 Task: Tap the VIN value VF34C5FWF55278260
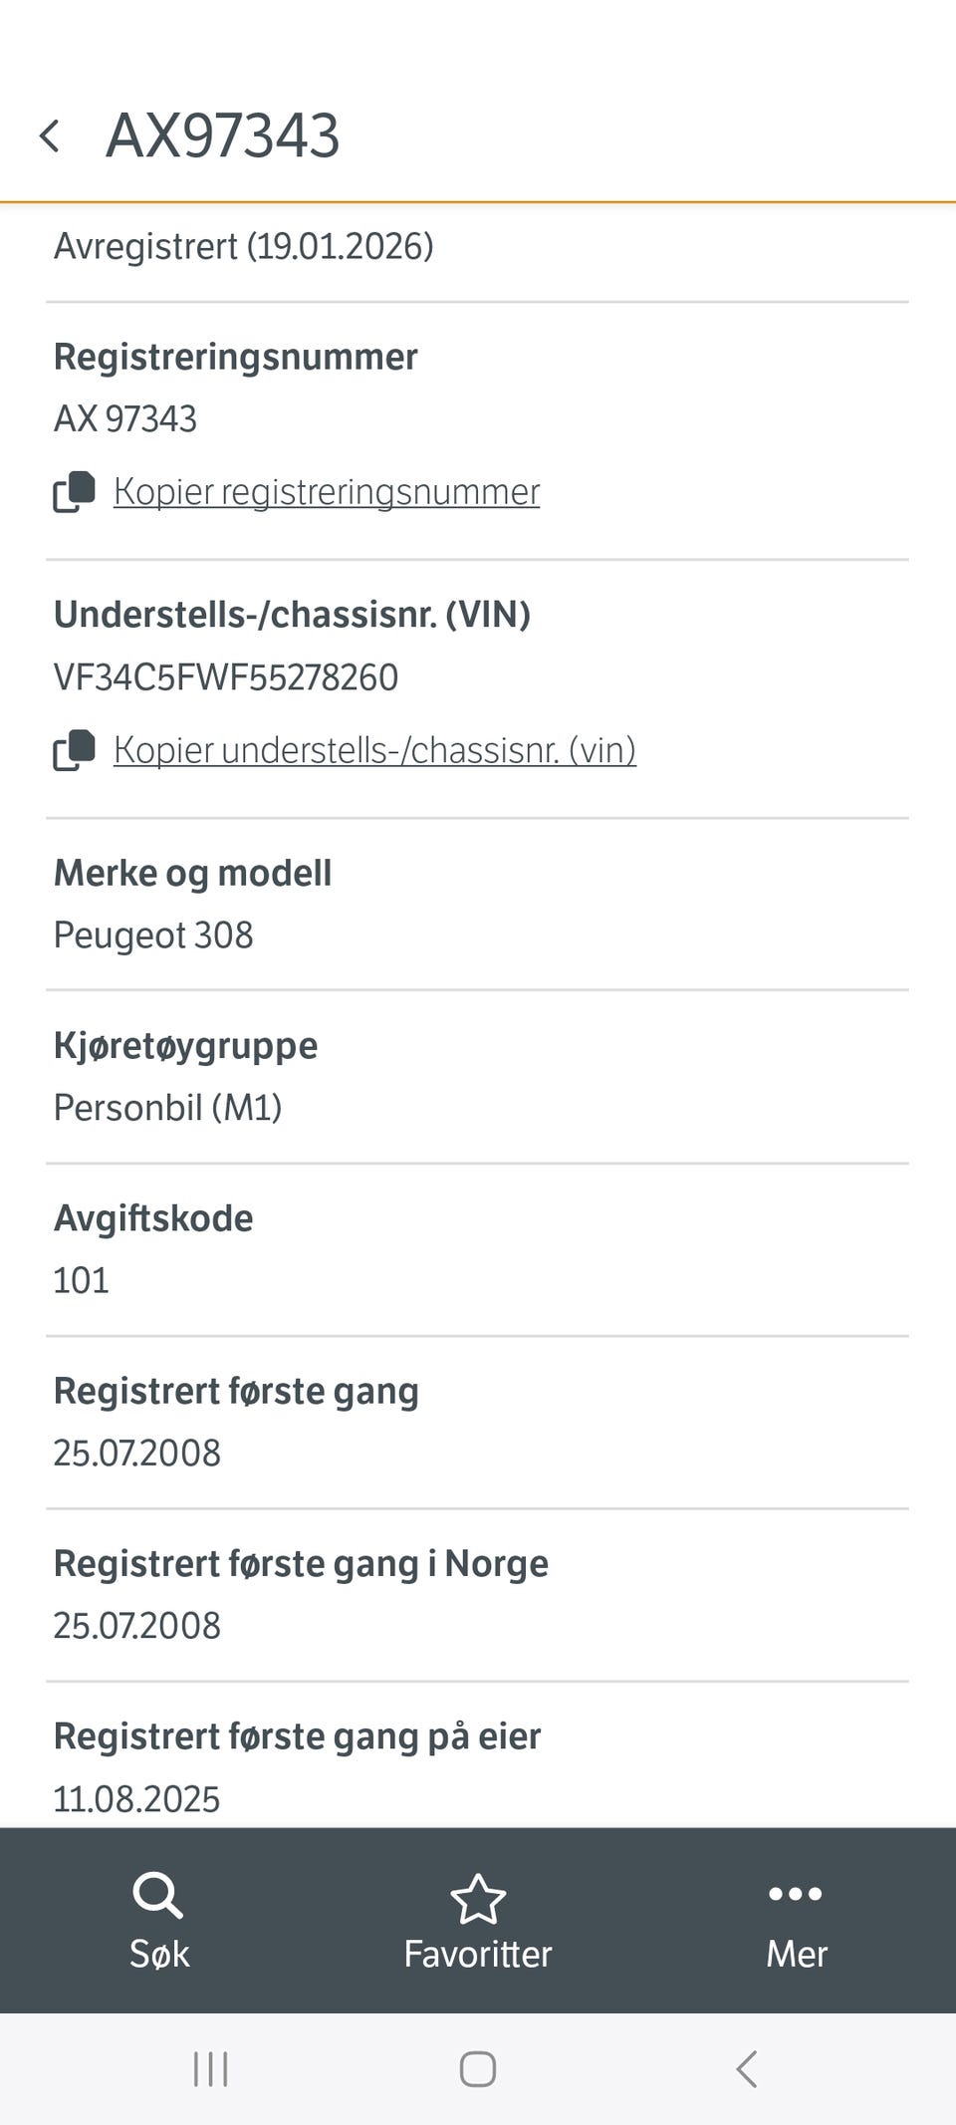point(226,677)
